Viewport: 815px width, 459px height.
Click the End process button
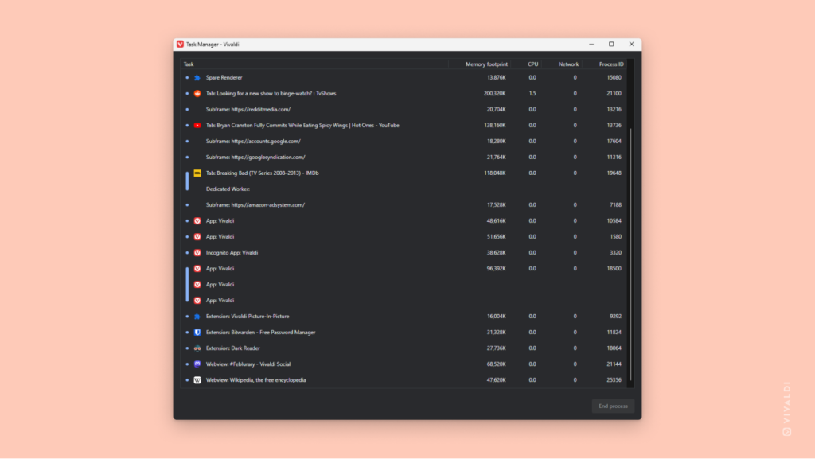point(614,406)
